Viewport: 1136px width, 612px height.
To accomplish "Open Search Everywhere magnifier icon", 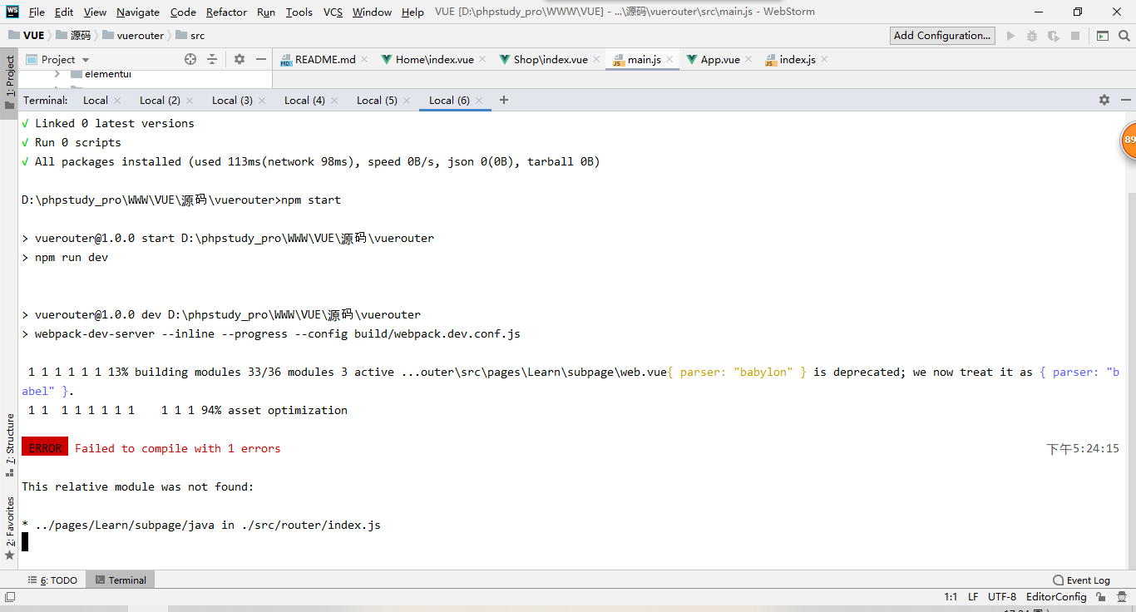I will (x=1124, y=36).
